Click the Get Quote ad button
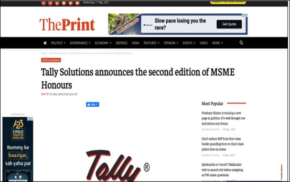The height and width of the screenshot is (182, 290). [x=229, y=24]
